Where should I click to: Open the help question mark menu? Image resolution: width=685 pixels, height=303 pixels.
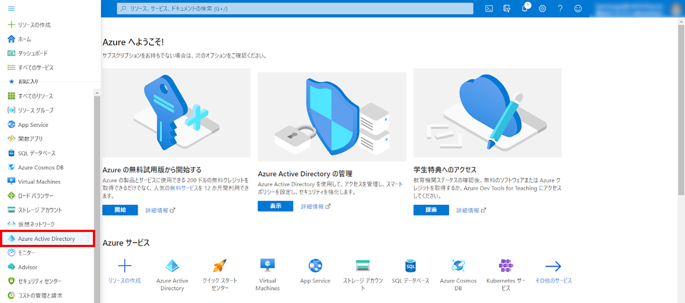560,8
